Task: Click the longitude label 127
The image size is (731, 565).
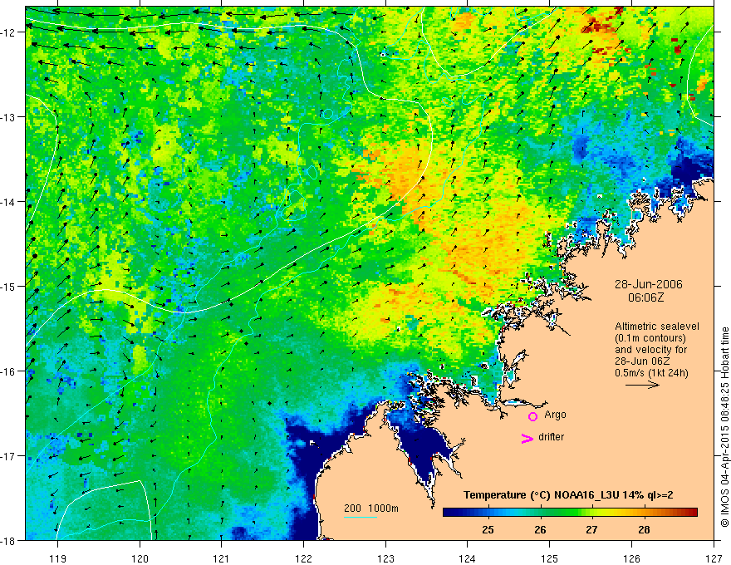Action: coord(714,558)
